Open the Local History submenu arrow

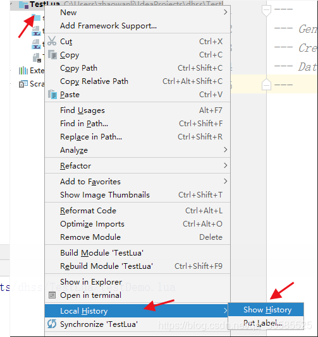(x=225, y=310)
